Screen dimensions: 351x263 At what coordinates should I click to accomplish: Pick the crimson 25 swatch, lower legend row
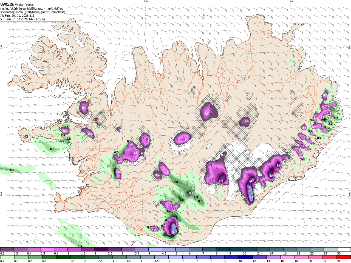click(330, 257)
